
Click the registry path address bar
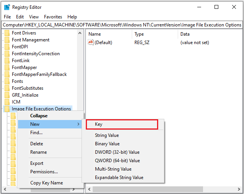click(122, 25)
